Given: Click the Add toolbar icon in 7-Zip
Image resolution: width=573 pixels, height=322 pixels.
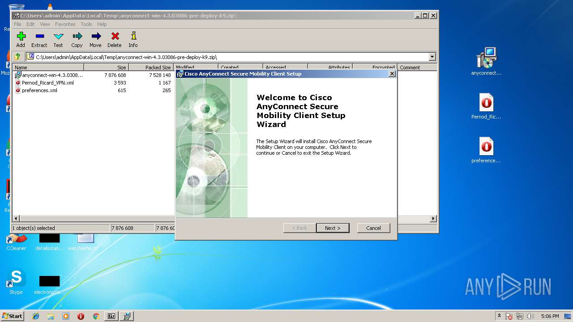Looking at the screenshot, I should [21, 39].
